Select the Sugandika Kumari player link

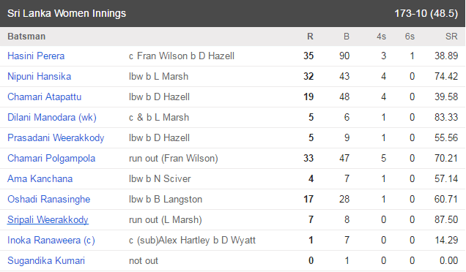(46, 260)
